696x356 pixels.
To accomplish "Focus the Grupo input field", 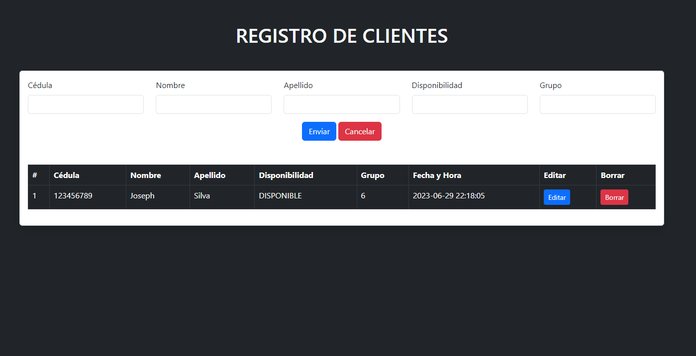I will pyautogui.click(x=597, y=104).
